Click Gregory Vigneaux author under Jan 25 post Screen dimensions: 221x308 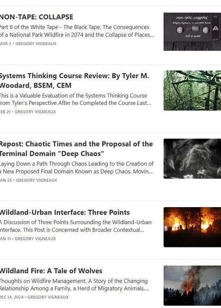36,180
